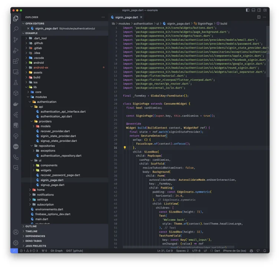Toggle primary side bar visibility
Screen dimensions: 280x267
[x=247, y=10]
